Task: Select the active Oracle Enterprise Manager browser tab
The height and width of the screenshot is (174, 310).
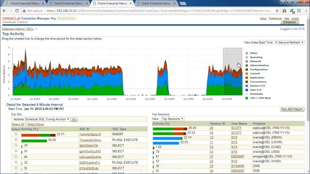Action: (112, 3)
